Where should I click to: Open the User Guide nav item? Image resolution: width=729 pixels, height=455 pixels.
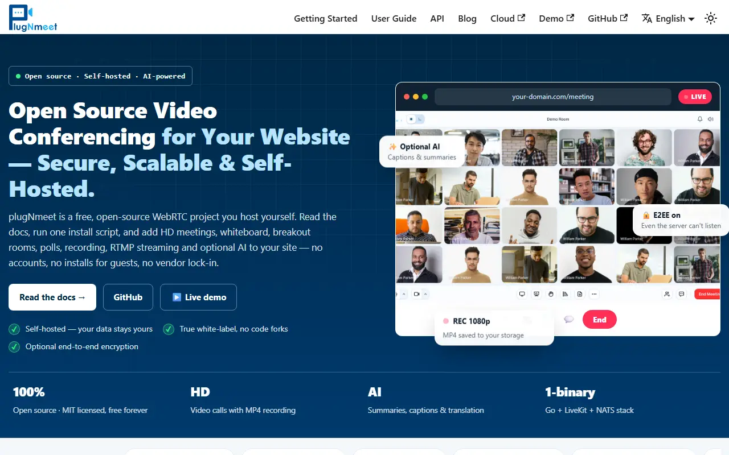pyautogui.click(x=394, y=18)
